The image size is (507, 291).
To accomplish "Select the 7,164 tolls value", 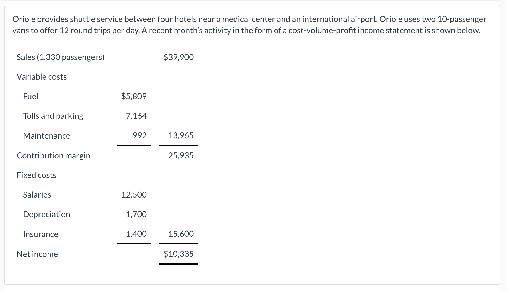I will (136, 116).
